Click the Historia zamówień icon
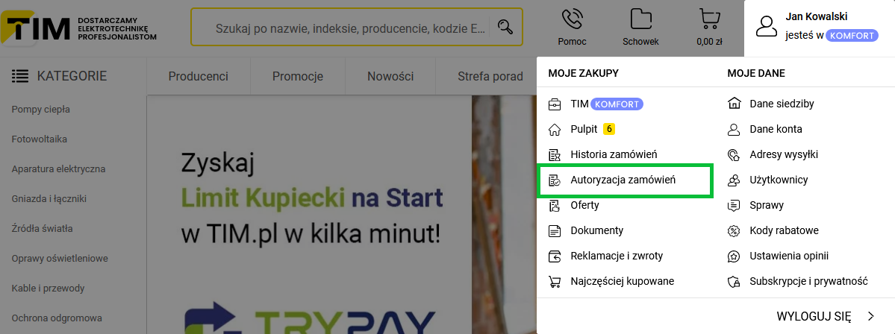 pos(554,154)
